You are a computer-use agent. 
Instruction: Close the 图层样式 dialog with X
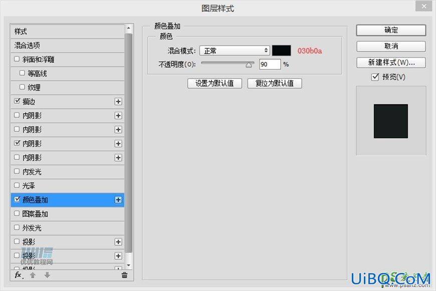click(424, 6)
